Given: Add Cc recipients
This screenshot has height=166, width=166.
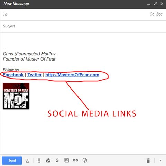Looking at the screenshot, I should 152,14.
